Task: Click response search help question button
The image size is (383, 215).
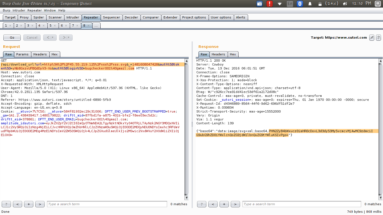Action: (x=202, y=204)
